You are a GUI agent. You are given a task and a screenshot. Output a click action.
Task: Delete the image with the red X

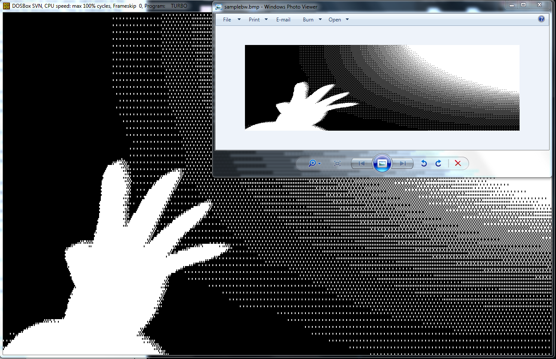[458, 164]
